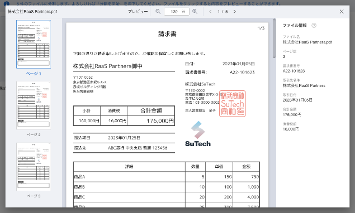Close the preview dialog with X
This screenshot has height=213, width=355.
342,12
